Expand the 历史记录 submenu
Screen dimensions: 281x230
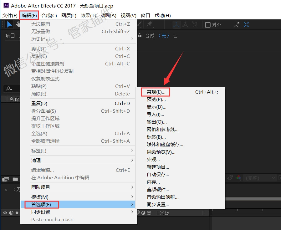point(78,39)
